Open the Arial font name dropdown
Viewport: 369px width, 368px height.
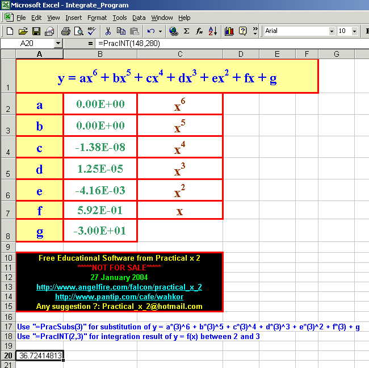pyautogui.click(x=330, y=31)
